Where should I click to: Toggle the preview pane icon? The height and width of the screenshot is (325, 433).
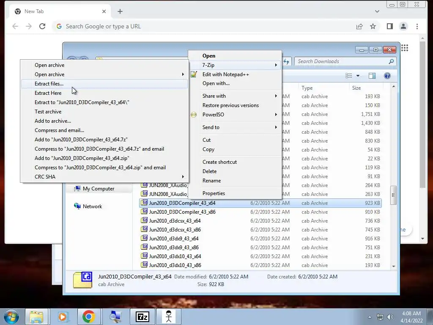(372, 76)
